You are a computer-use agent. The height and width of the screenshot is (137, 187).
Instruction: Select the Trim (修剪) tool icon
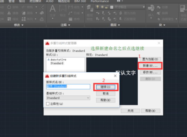[x=24, y=7]
